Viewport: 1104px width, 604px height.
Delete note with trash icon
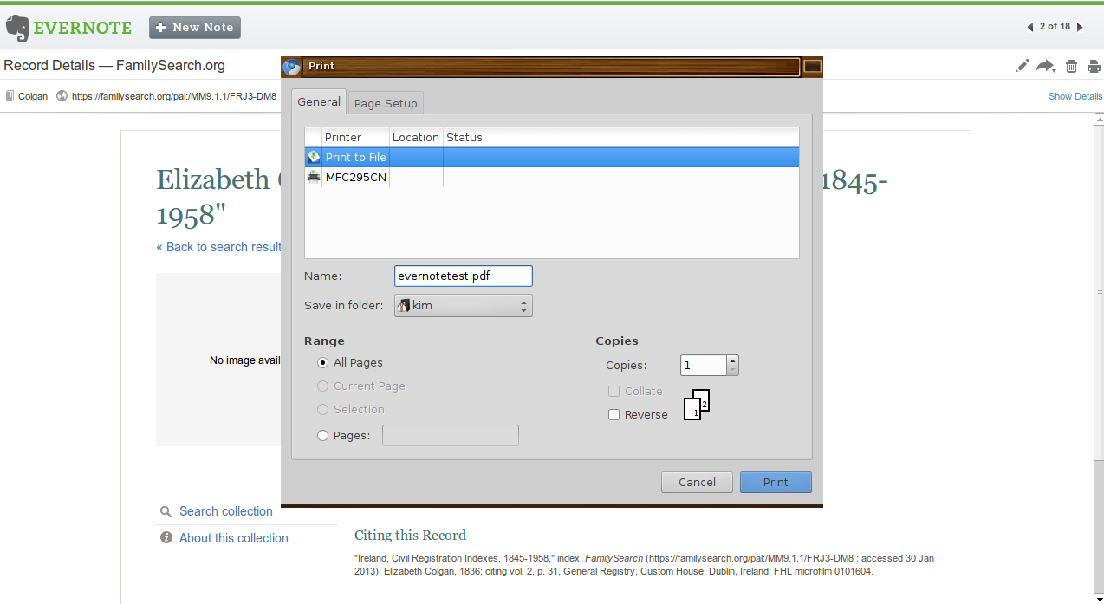tap(1071, 66)
